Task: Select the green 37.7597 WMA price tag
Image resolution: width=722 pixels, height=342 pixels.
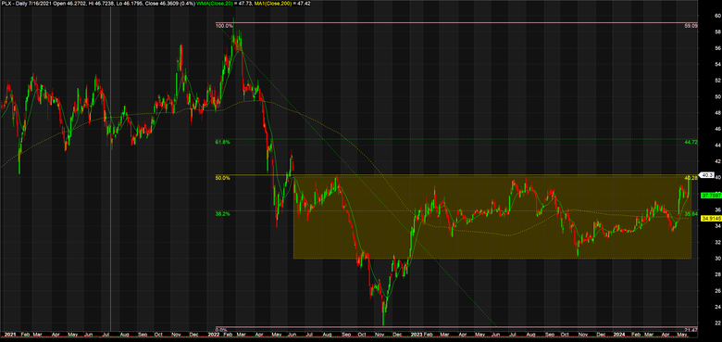Action: coord(710,196)
